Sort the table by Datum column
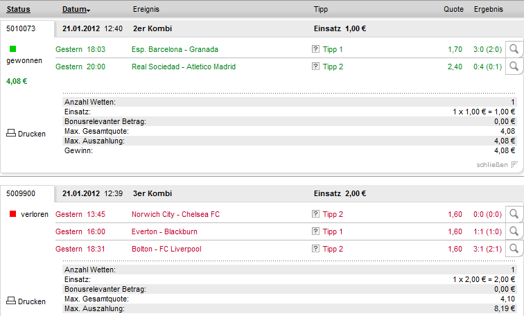This screenshot has width=524, height=316. (76, 10)
